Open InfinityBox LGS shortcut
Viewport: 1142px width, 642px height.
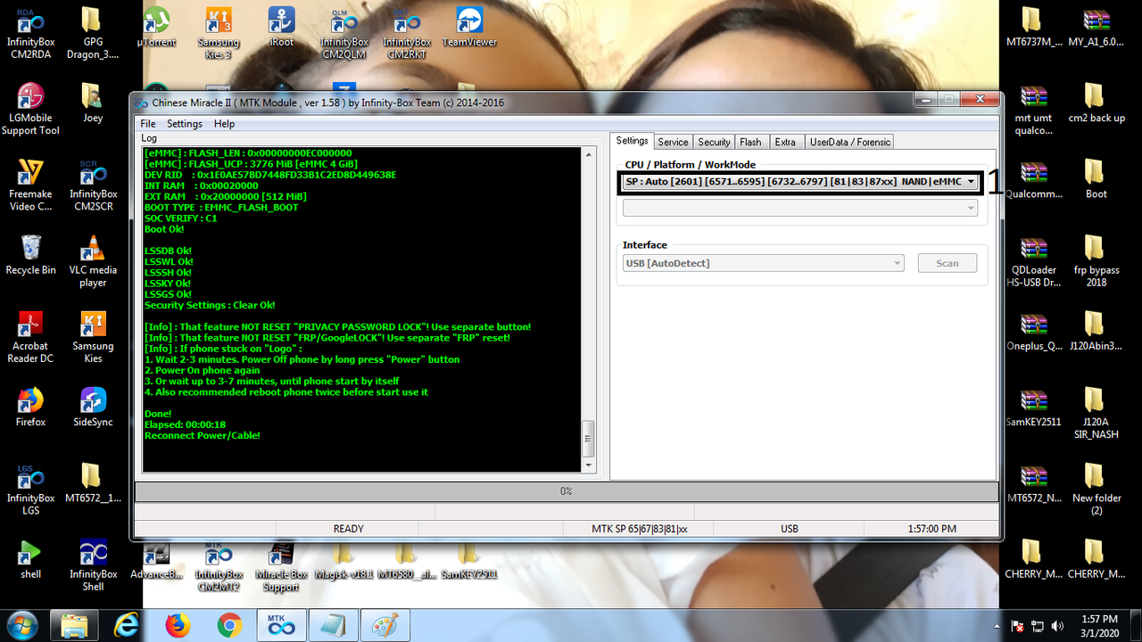(x=30, y=489)
